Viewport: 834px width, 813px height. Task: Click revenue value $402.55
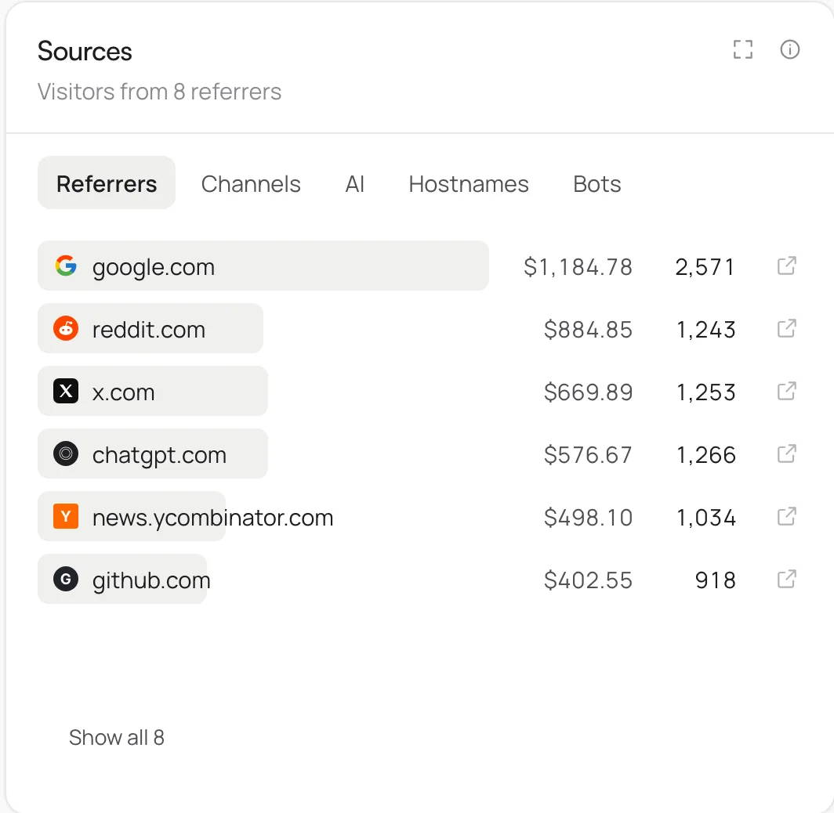tap(588, 580)
